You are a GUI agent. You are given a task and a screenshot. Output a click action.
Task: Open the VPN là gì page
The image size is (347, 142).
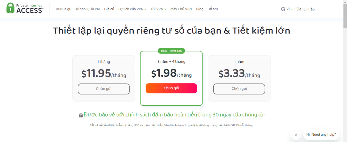[x=63, y=9]
